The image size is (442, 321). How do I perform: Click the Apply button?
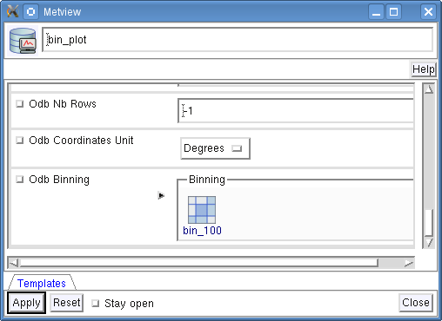pyautogui.click(x=26, y=303)
